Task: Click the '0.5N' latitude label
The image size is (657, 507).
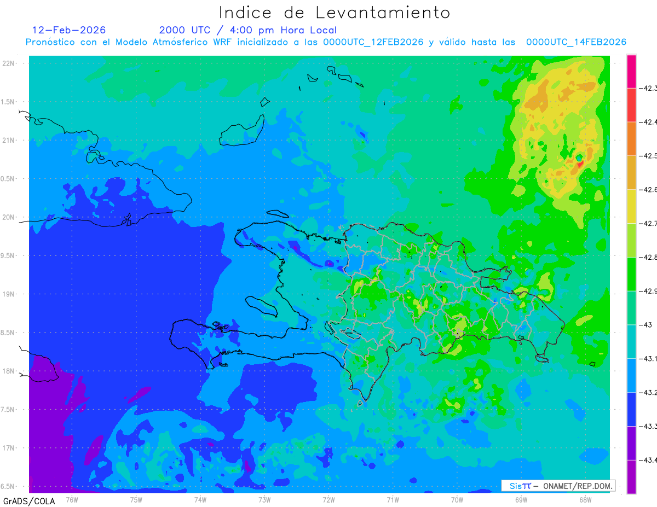Action: tap(8, 179)
